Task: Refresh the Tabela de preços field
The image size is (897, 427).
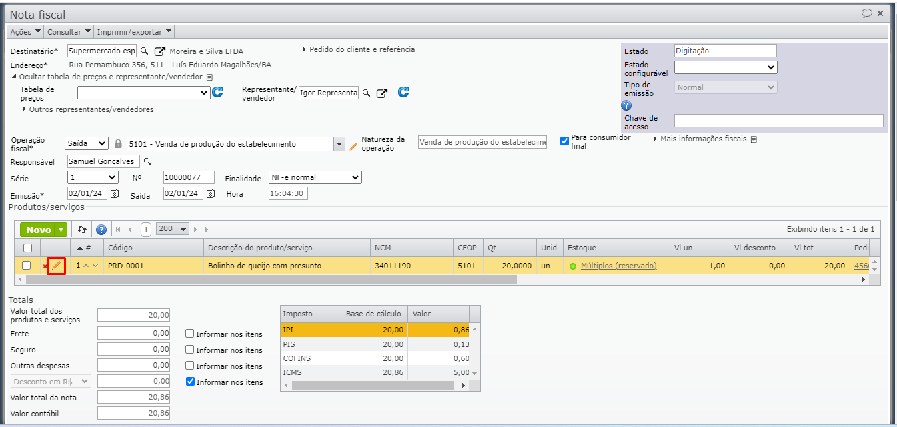Action: 217,93
